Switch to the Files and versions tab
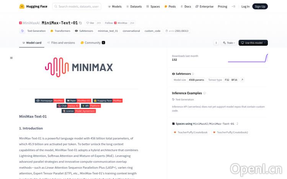This screenshot has width=287, height=179. [x=61, y=42]
